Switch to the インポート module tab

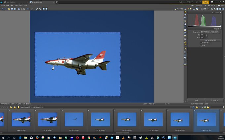pyautogui.click(x=182, y=2)
